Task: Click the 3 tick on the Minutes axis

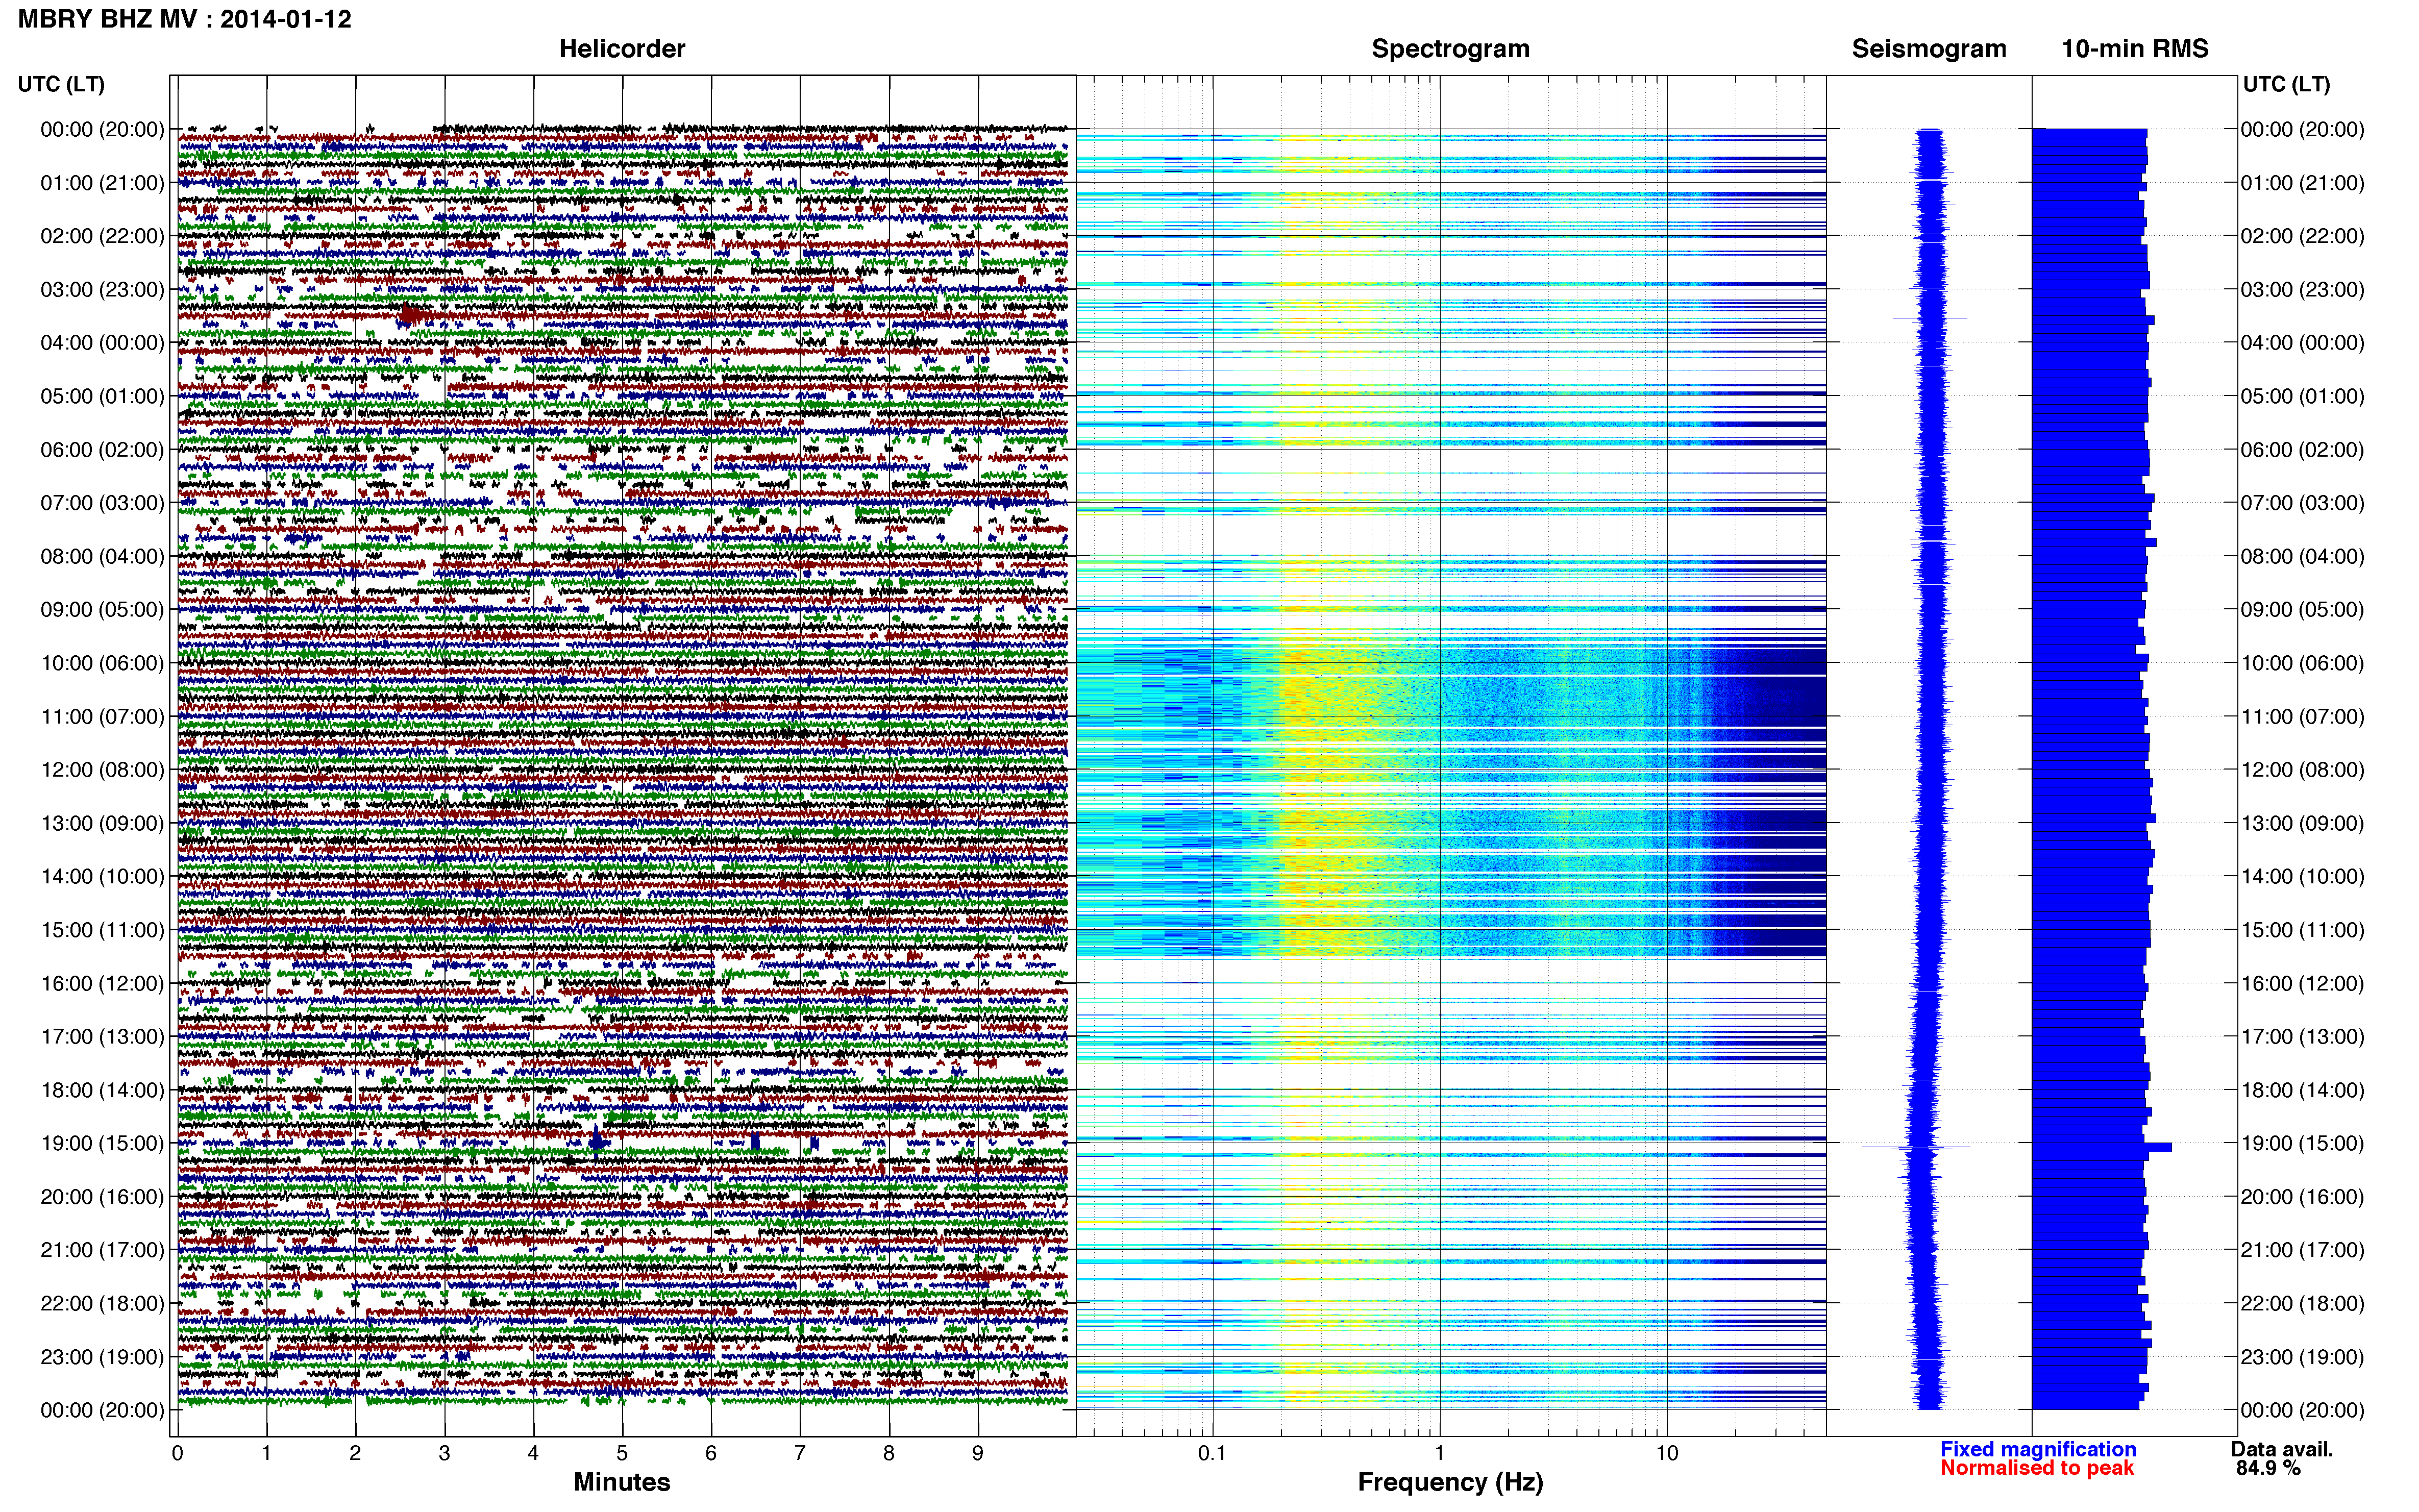Action: click(444, 1454)
